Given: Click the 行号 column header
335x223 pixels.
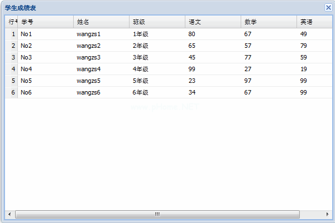Looking at the screenshot, I should (12, 22).
